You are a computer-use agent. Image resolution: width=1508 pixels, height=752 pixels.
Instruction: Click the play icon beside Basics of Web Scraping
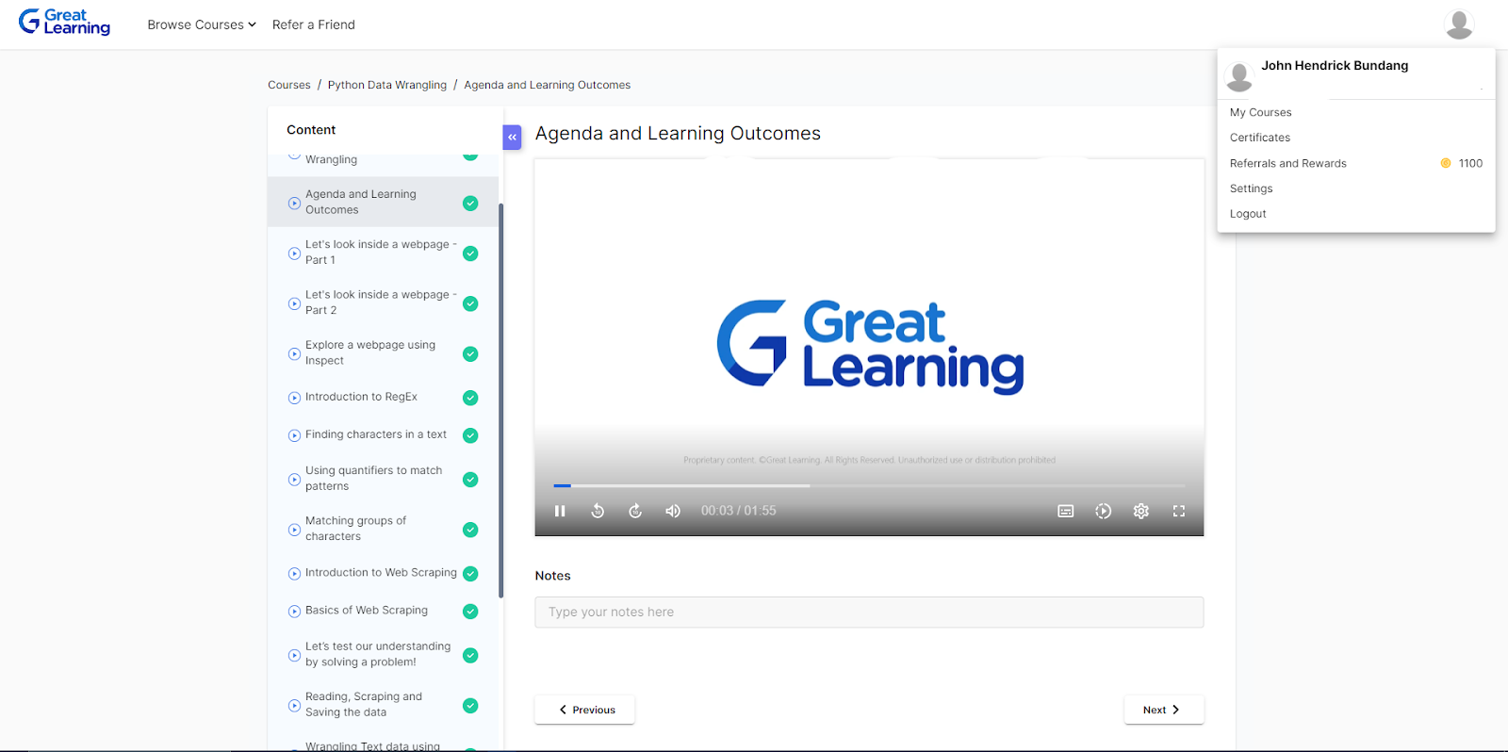coord(294,611)
